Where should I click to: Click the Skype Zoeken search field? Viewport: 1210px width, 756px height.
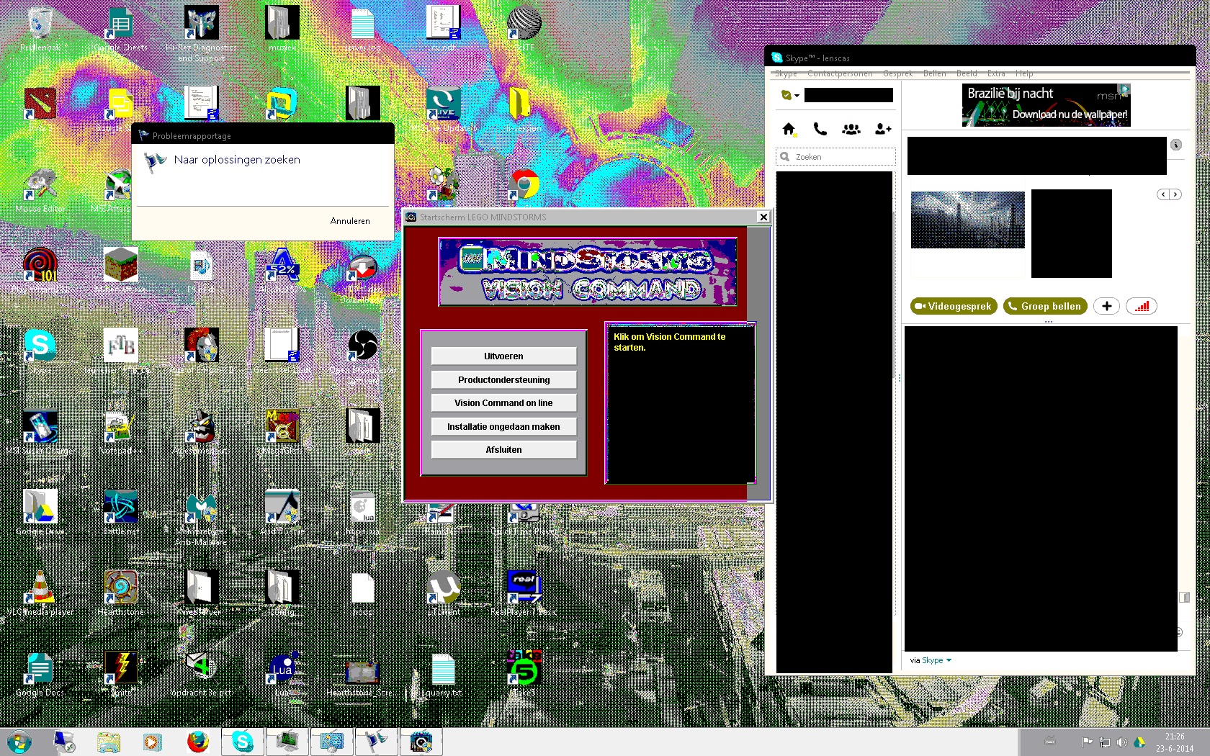tap(835, 157)
